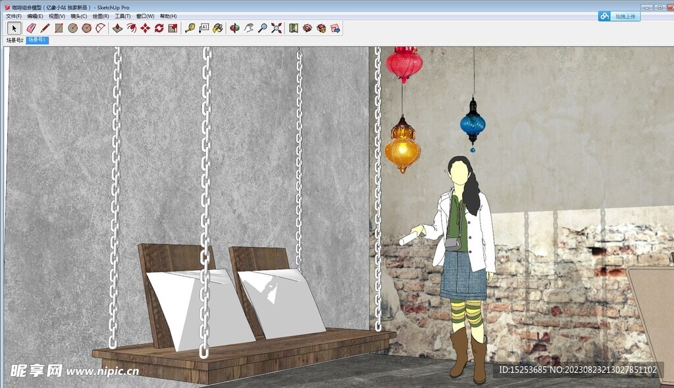674x388 pixels.
Task: Open the map location icon
Action: (294, 28)
